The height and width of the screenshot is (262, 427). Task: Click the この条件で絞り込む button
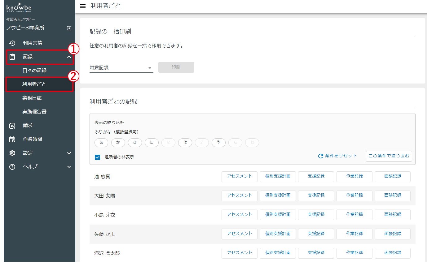point(389,156)
